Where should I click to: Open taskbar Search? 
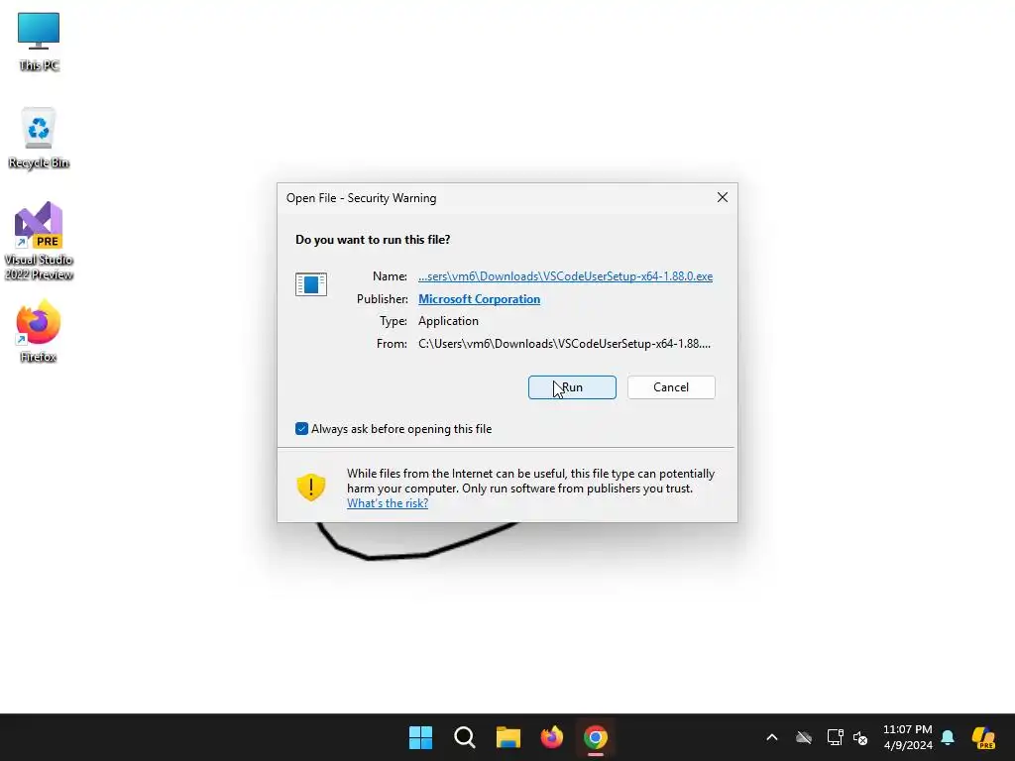464,737
